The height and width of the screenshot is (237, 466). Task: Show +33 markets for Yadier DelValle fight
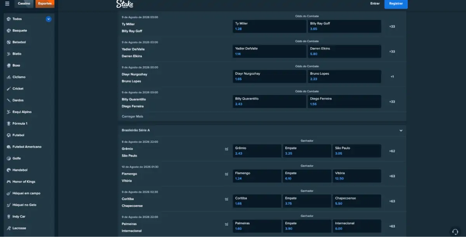pyautogui.click(x=392, y=52)
